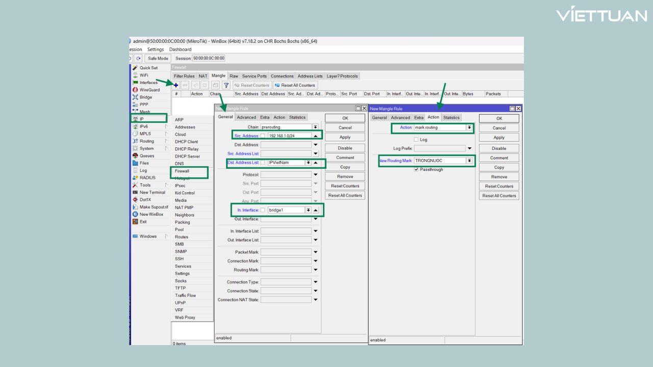The width and height of the screenshot is (653, 367).
Task: Open the Advanced tab in left Mangle dialog
Action: (x=246, y=117)
